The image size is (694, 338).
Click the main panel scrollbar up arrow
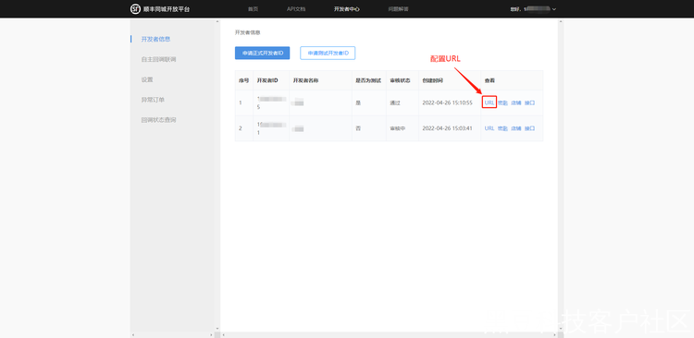pos(561,21)
